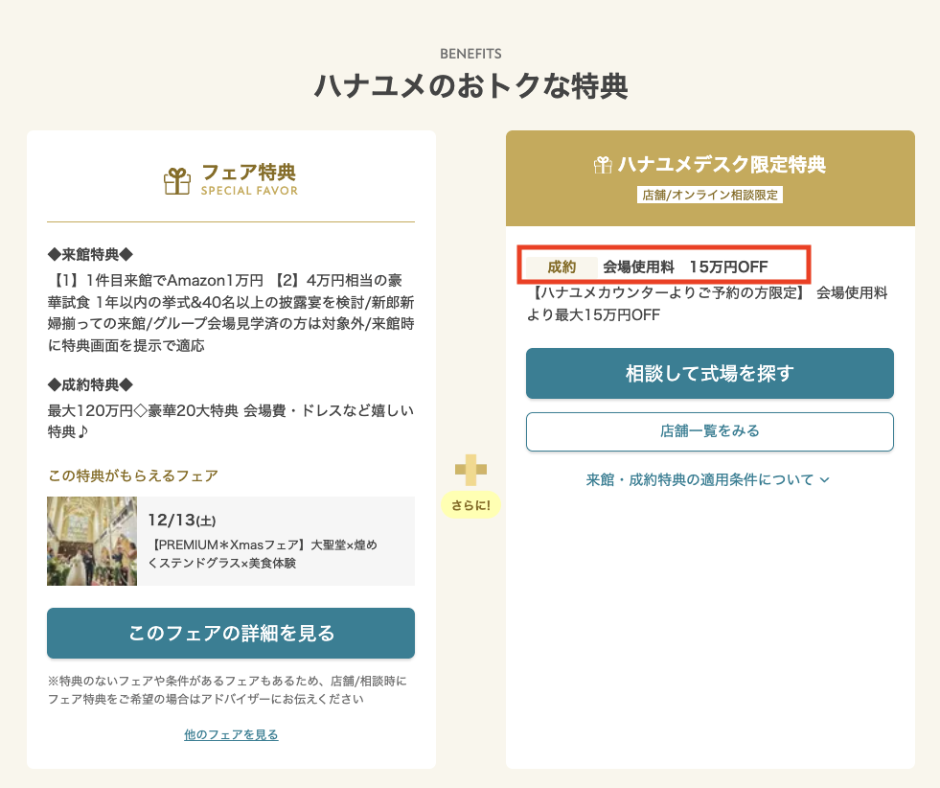Click the ◆来館特典◆ heading
This screenshot has width=940, height=788.
90,254
